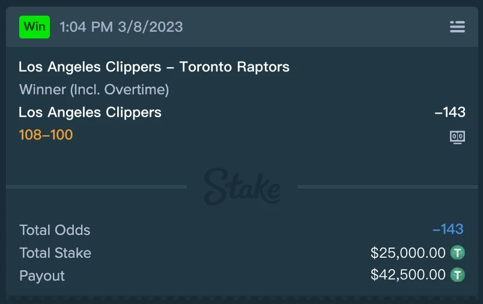483x304 pixels.
Task: Click the 108–100 final score
Action: 46,135
